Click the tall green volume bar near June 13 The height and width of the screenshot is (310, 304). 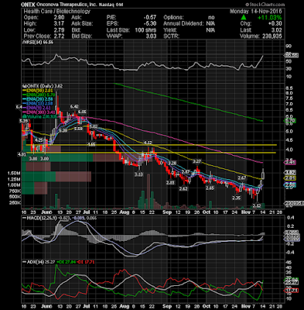pyautogui.click(x=56, y=201)
